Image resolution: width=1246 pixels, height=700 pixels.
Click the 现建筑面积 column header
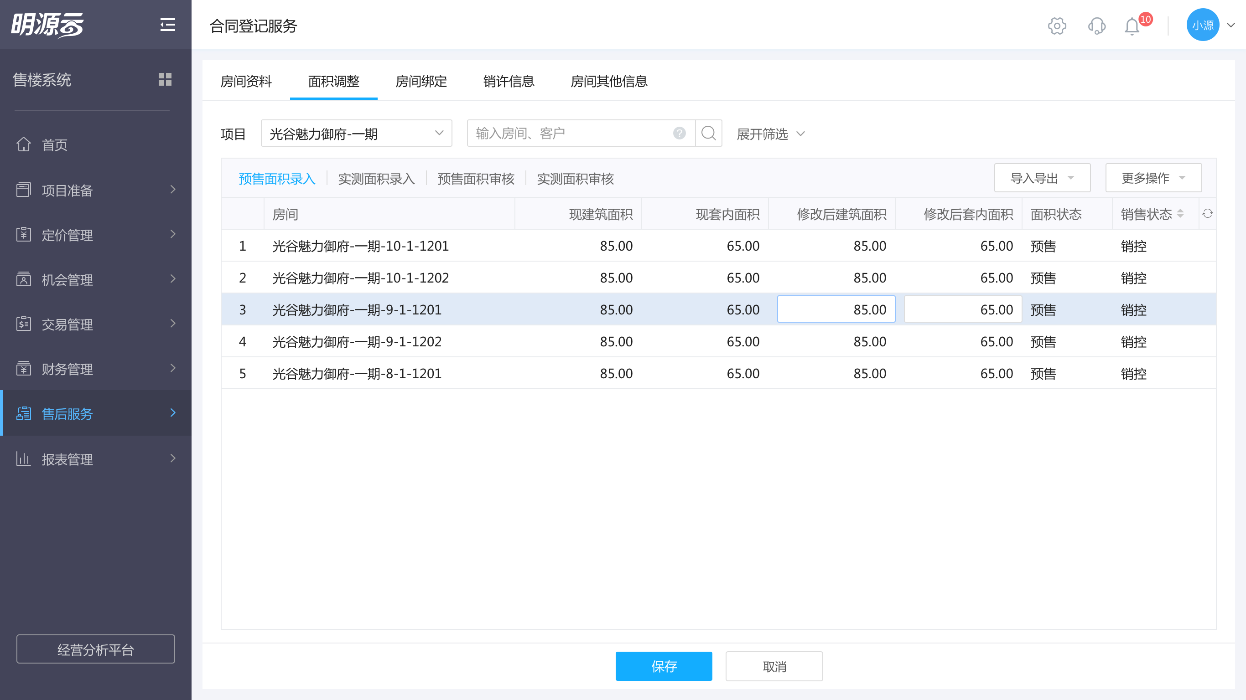pyautogui.click(x=578, y=214)
